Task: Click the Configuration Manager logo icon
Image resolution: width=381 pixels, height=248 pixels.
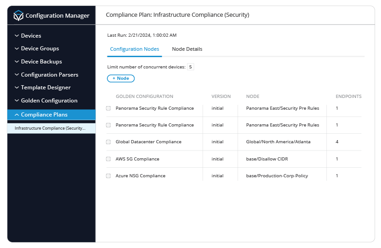Action: point(18,16)
